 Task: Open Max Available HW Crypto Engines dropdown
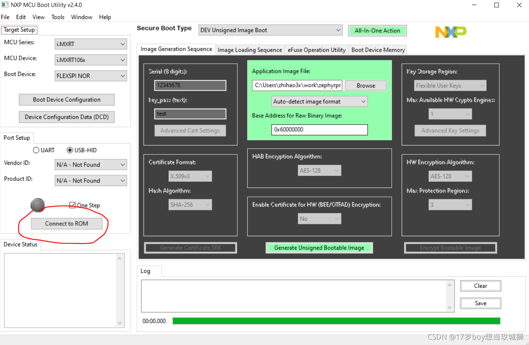pyautogui.click(x=450, y=114)
